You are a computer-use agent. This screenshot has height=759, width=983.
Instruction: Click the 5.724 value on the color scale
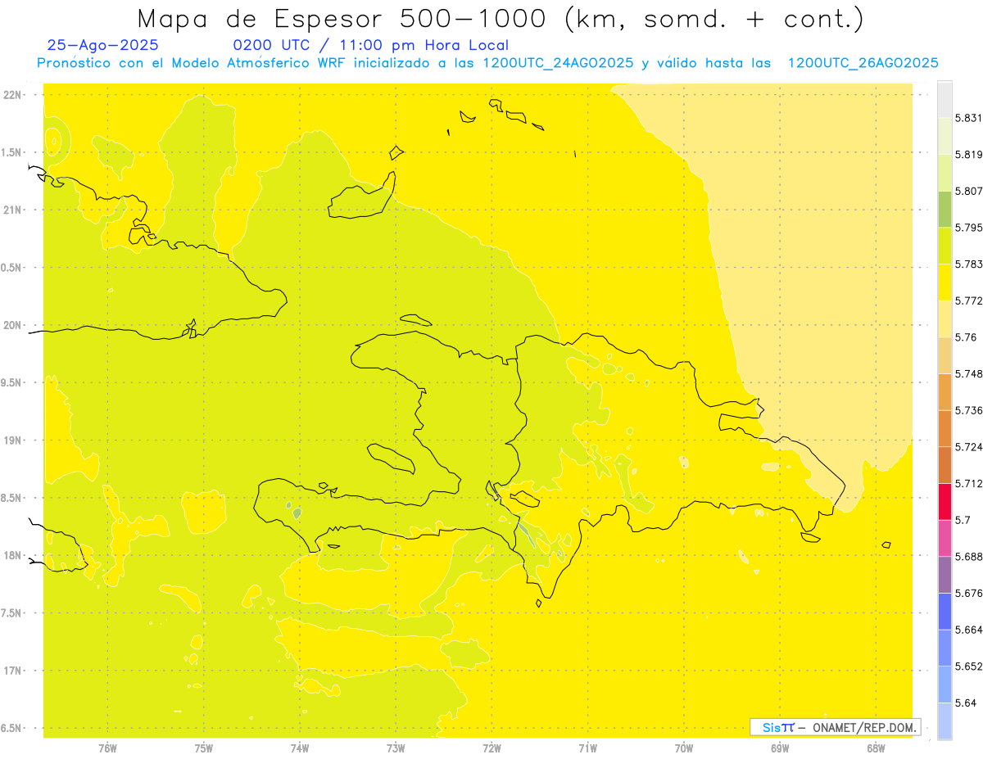tap(968, 447)
